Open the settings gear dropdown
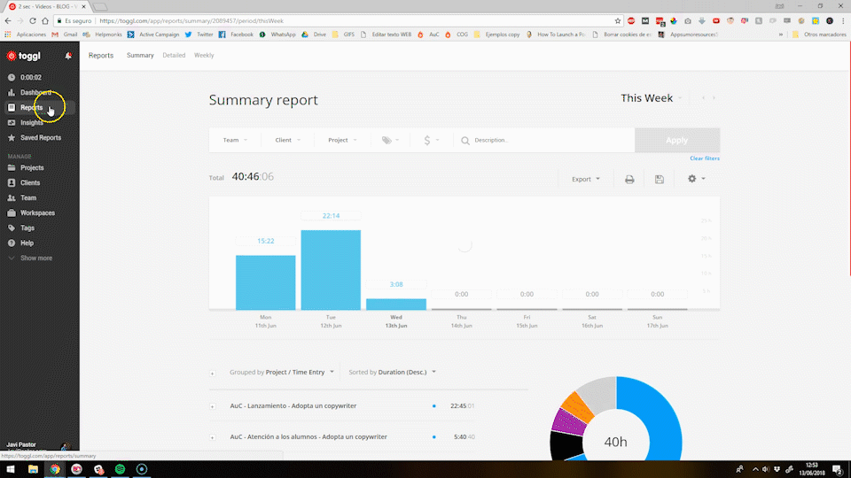The width and height of the screenshot is (851, 478). tap(696, 179)
